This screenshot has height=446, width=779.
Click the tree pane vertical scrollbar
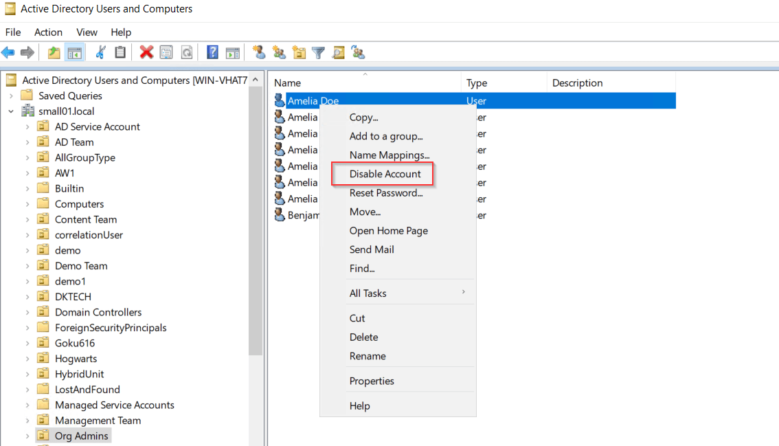click(256, 221)
